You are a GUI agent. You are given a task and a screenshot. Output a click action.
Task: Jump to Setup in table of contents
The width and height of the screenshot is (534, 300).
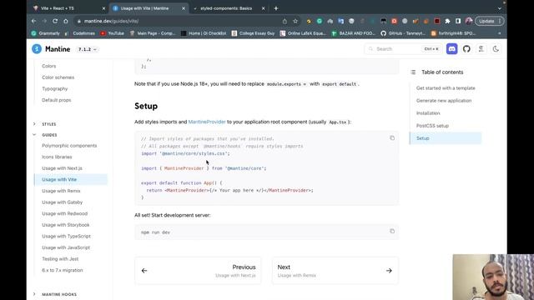(x=446, y=138)
